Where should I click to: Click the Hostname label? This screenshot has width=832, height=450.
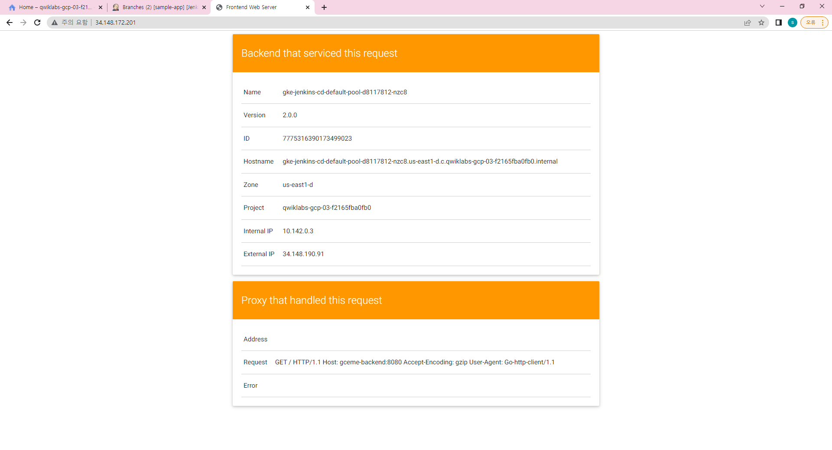[259, 161]
